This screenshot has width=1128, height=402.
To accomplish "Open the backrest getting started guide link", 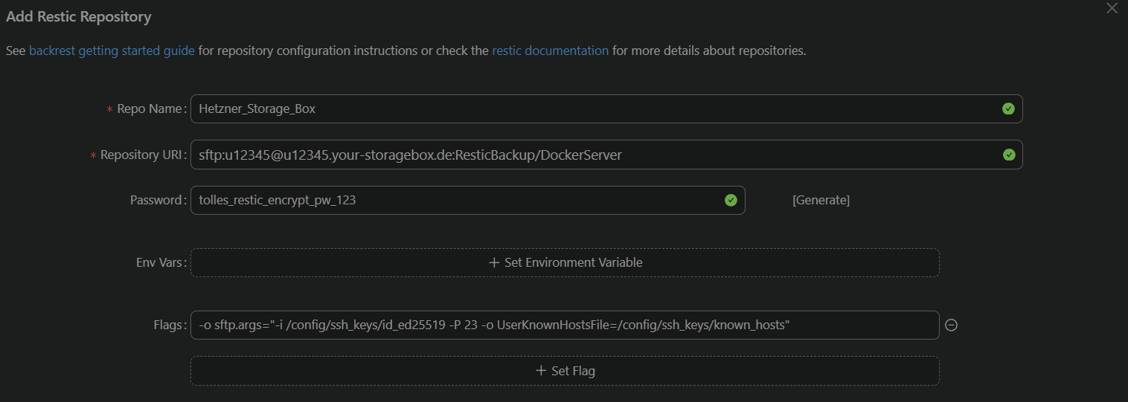I will coord(112,51).
